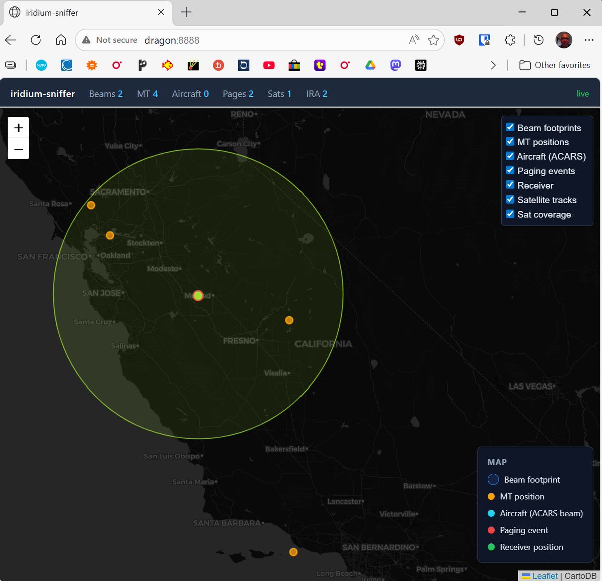The width and height of the screenshot is (602, 581).
Task: Open the browser profile avatar
Action: [564, 40]
